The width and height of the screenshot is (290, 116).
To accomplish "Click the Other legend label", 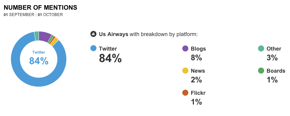I will click(274, 48).
